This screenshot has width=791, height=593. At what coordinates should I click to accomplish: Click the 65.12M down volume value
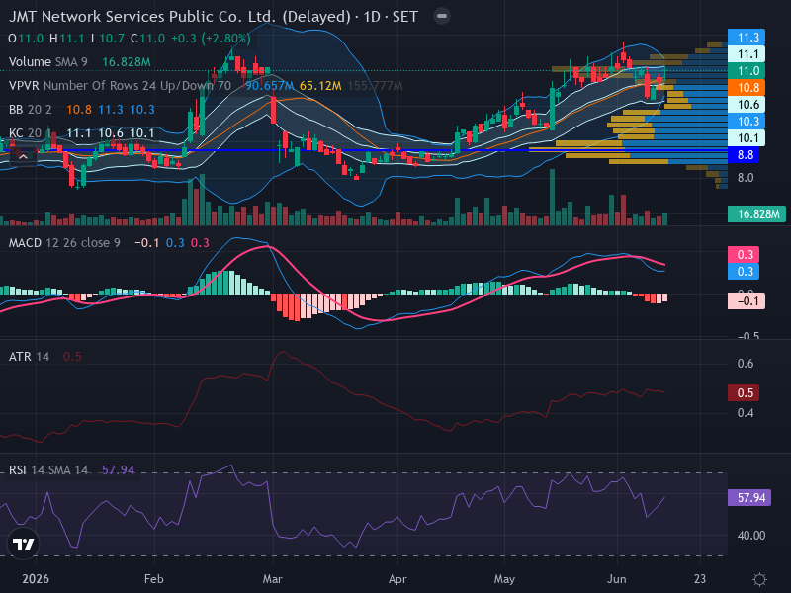pyautogui.click(x=320, y=86)
